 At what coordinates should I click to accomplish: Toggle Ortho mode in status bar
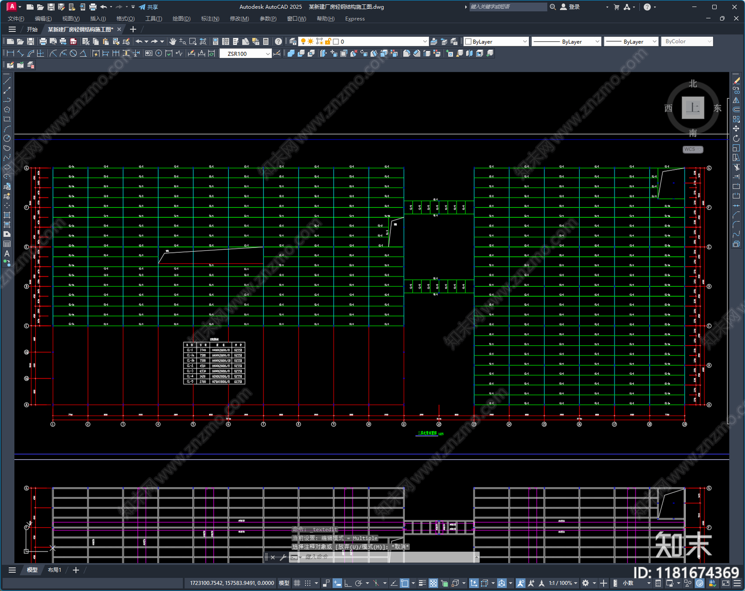347,583
